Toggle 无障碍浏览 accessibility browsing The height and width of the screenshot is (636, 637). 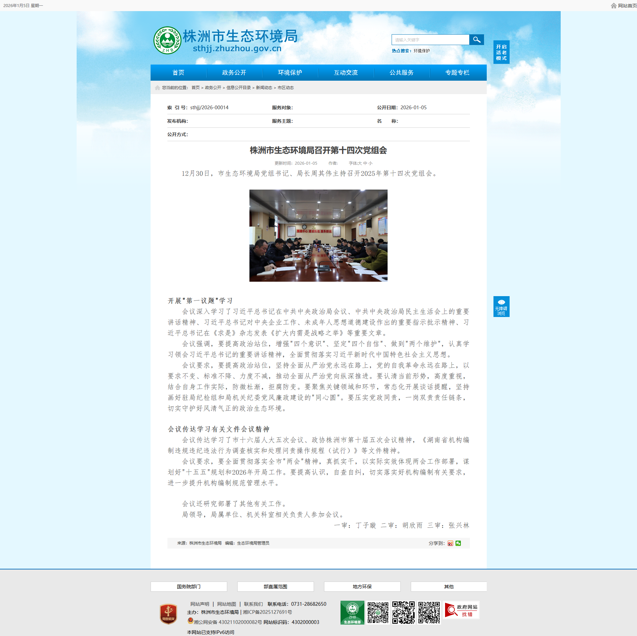click(501, 307)
